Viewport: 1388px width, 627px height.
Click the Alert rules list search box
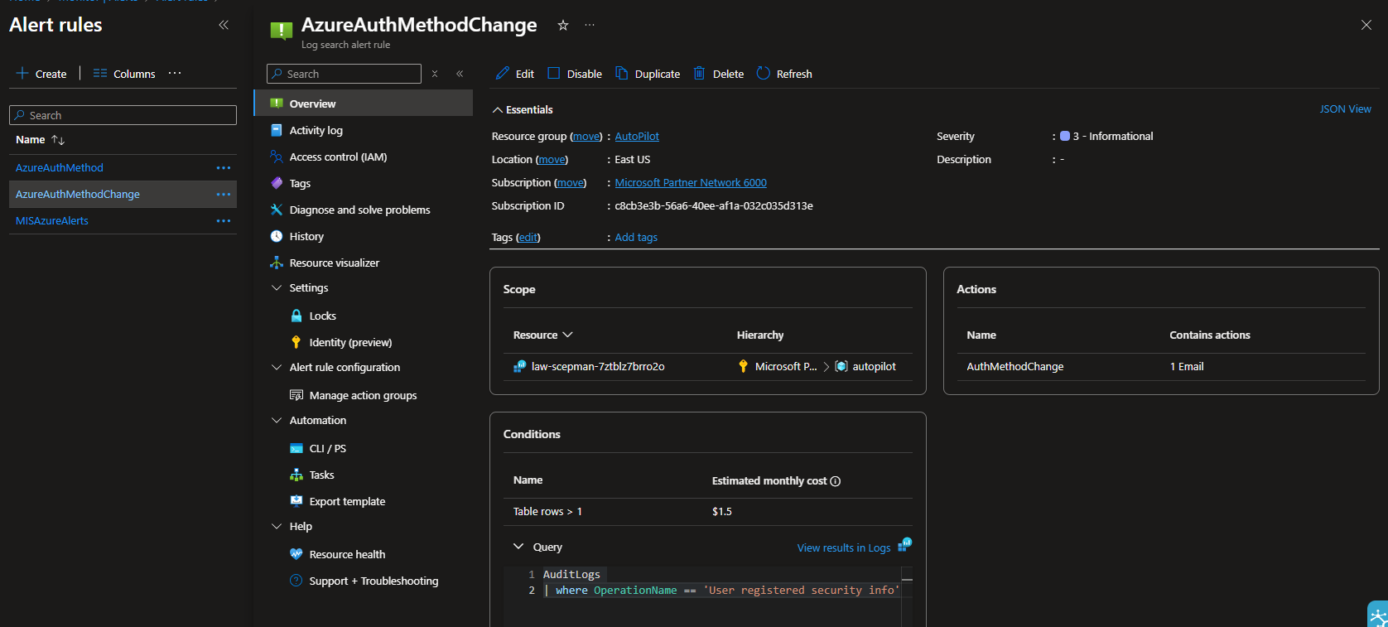click(x=123, y=115)
